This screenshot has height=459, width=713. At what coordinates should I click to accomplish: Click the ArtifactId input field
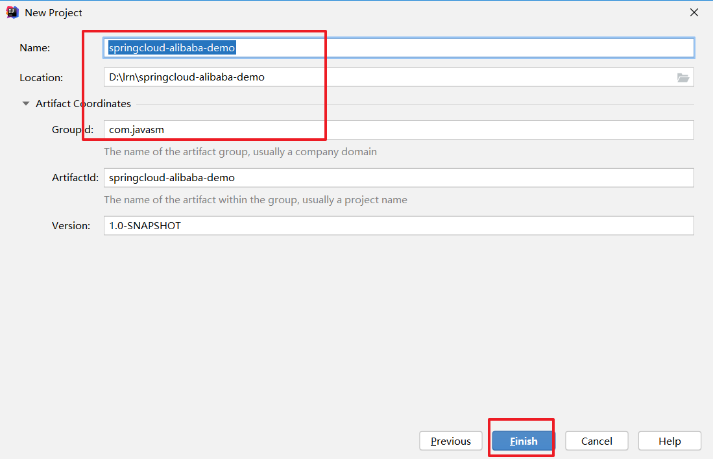tap(399, 177)
